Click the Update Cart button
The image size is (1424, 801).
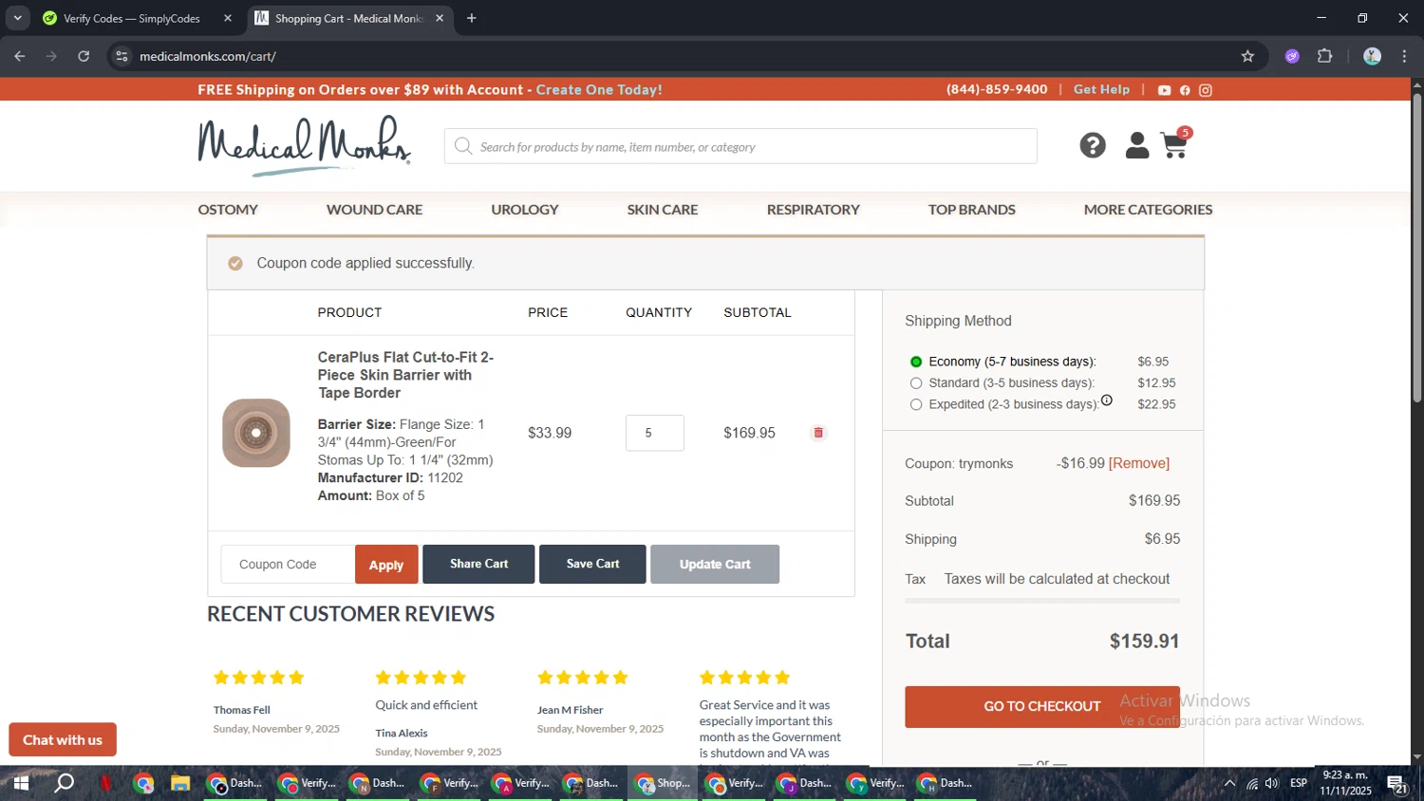point(715,564)
